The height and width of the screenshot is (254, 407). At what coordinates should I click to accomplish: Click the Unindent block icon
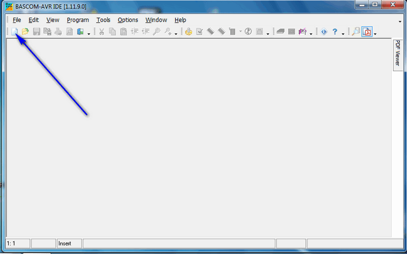coord(146,32)
